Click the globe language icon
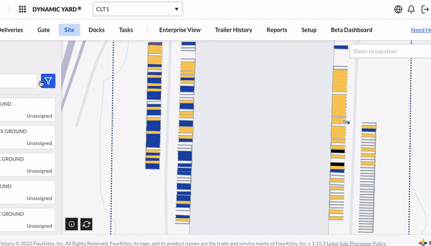This screenshot has width=431, height=246. (x=398, y=9)
